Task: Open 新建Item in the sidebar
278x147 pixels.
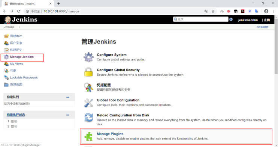Action: click(16, 36)
